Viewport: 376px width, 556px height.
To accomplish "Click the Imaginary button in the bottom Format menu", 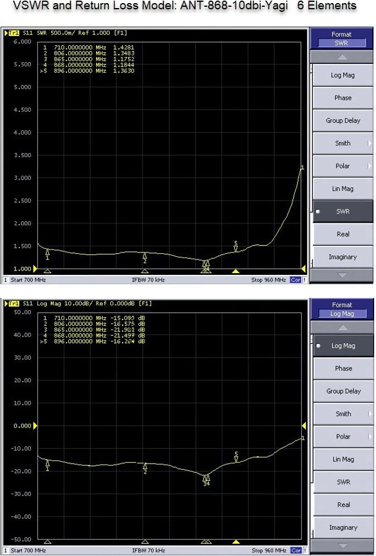I will coord(343,527).
